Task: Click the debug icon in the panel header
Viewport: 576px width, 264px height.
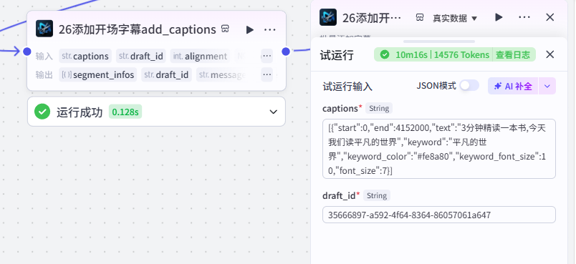Action: click(x=420, y=17)
